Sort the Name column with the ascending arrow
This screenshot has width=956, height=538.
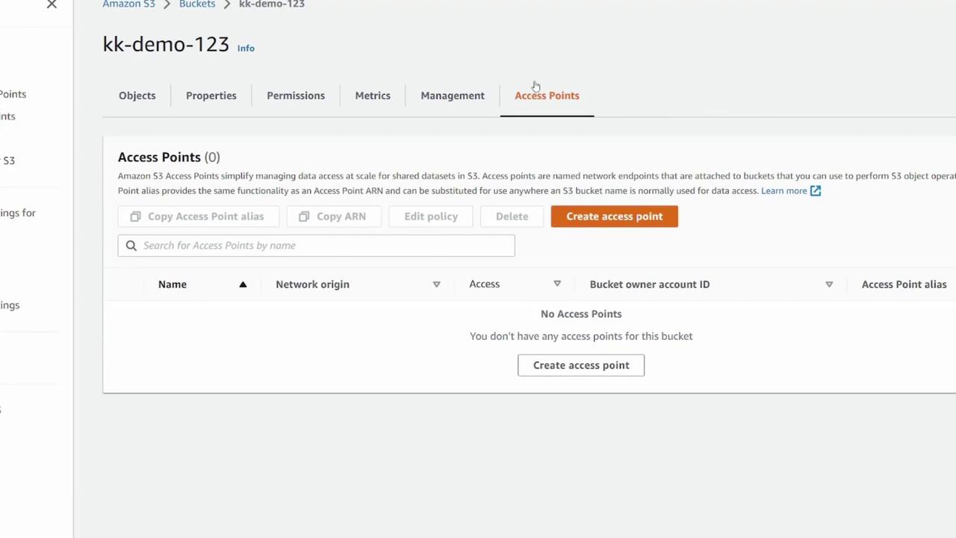tap(243, 284)
